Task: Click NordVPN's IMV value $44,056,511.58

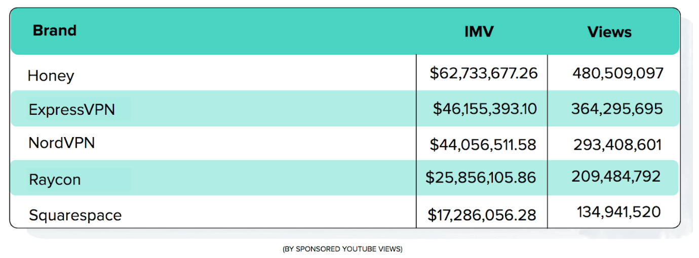Action: 483,145
